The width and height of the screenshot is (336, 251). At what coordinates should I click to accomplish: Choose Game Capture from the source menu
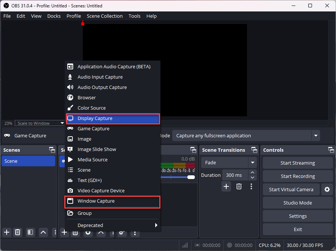(x=112, y=128)
